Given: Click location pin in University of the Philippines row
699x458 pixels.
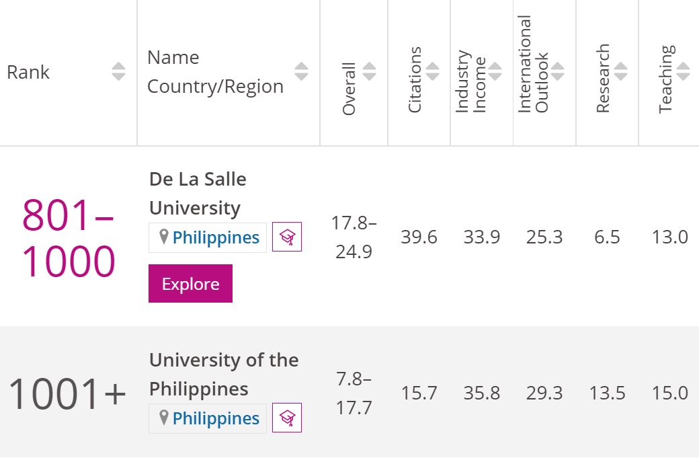Looking at the screenshot, I should click(x=163, y=418).
